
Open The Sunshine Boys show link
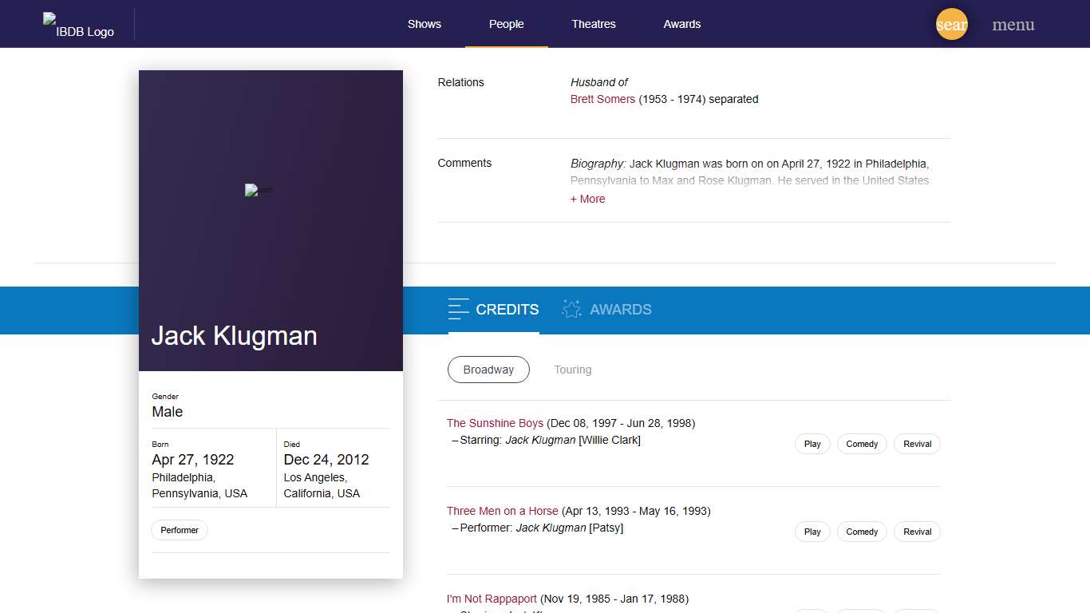(495, 423)
